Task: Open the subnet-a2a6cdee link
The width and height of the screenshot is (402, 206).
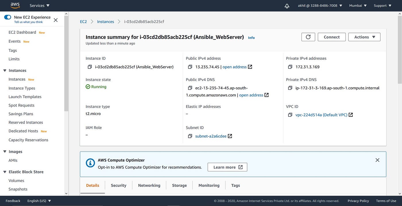Action: coord(211,136)
